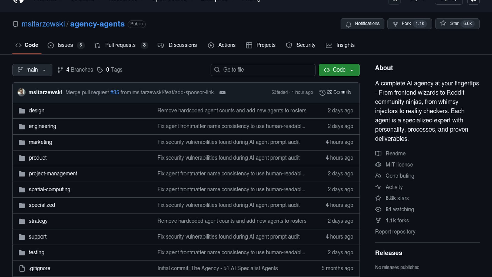
Task: Switch to the Issues tab
Action: (x=65, y=45)
